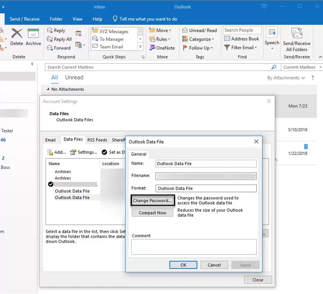The height and width of the screenshot is (294, 323).
Task: Click Send/Receive All Folders
Action: click(297, 39)
